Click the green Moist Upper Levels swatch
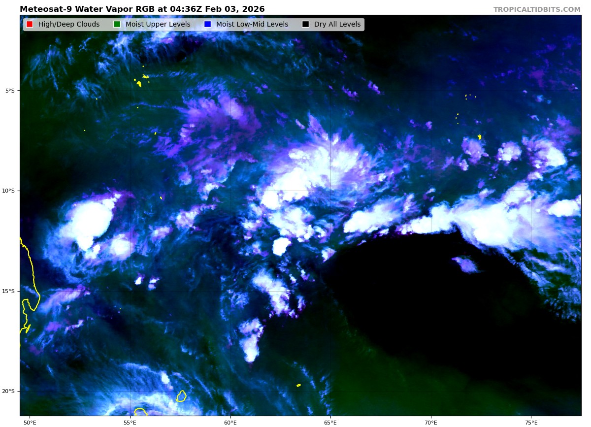This screenshot has height=427, width=591. pos(117,25)
